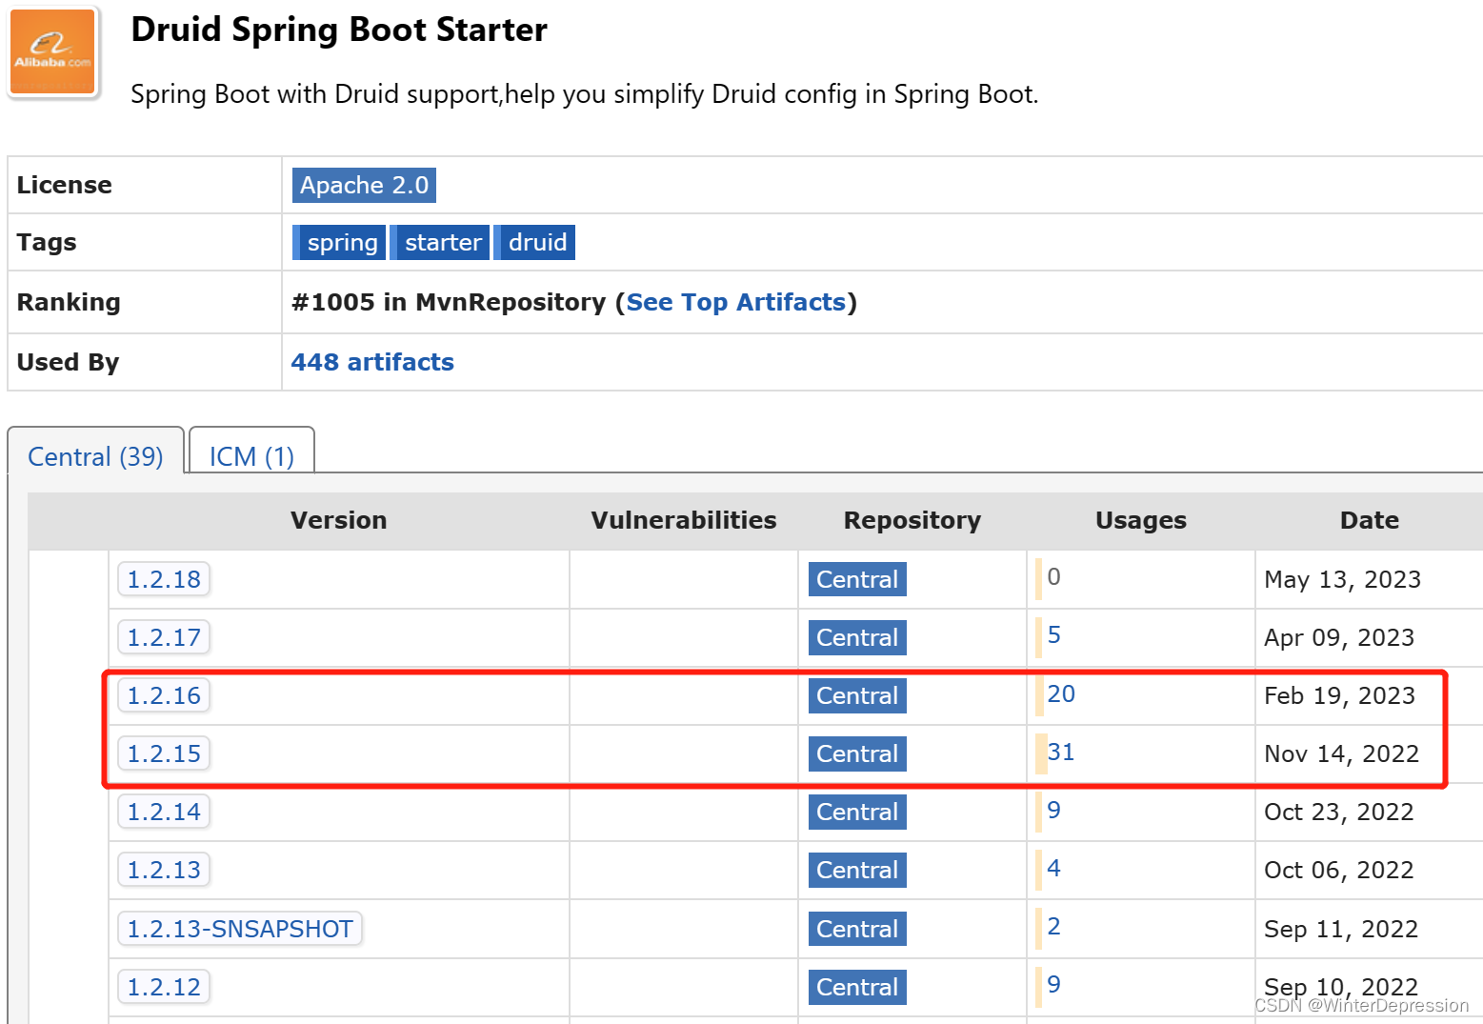Image resolution: width=1483 pixels, height=1024 pixels.
Task: Click the Date column header
Action: (1370, 520)
